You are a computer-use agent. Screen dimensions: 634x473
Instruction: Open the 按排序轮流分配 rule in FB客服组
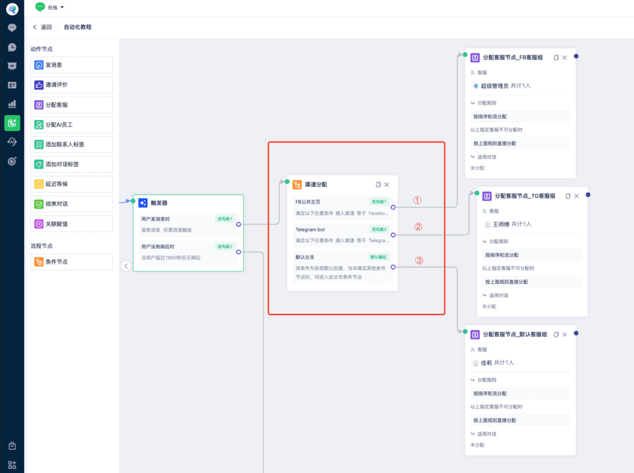(520, 116)
